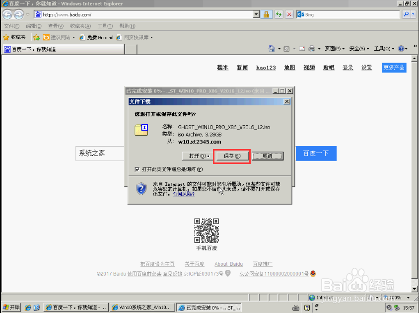Click the 百度一下 search button

click(x=316, y=154)
